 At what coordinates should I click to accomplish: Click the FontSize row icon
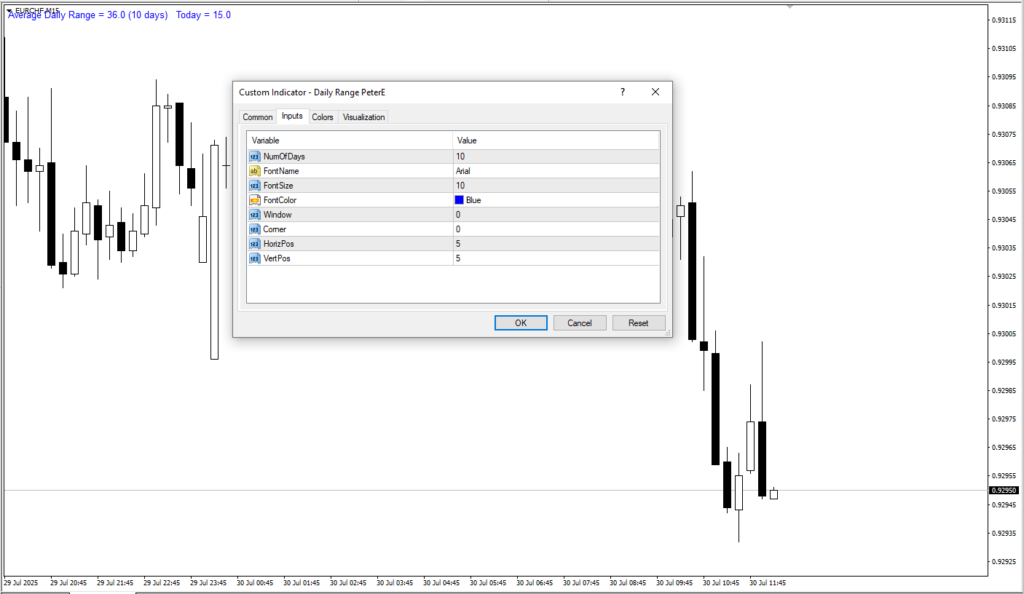tap(254, 186)
